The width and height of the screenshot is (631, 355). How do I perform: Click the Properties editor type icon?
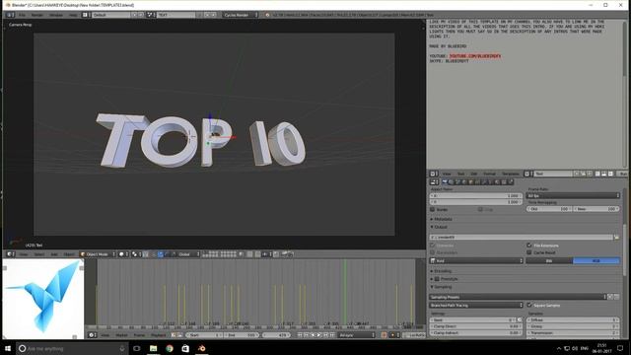434,181
